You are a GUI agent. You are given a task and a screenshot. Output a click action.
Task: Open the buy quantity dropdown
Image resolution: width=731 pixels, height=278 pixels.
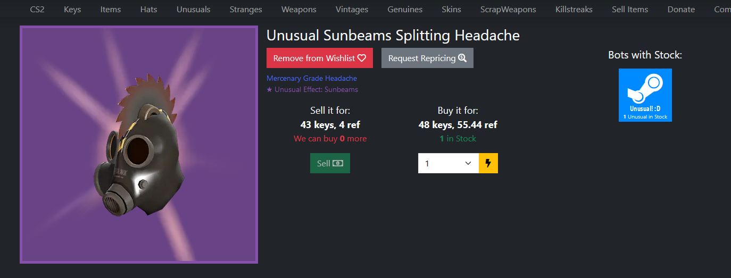pyautogui.click(x=448, y=163)
